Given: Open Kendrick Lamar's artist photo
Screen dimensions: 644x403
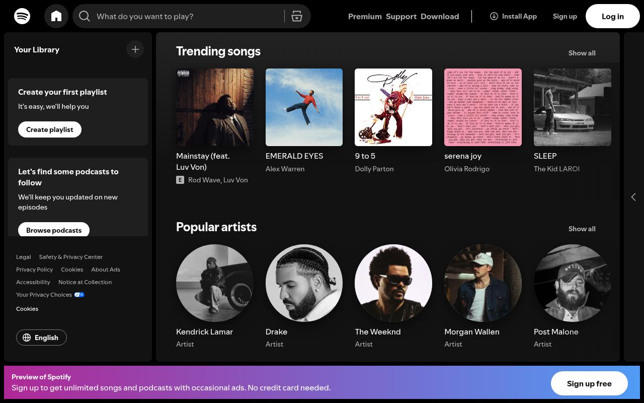Looking at the screenshot, I should point(215,283).
